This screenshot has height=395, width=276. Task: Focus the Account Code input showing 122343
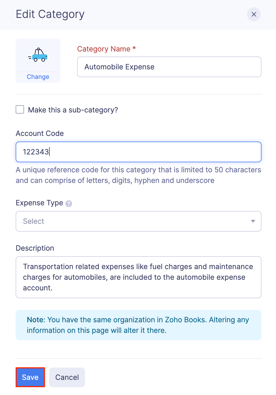[x=139, y=152]
